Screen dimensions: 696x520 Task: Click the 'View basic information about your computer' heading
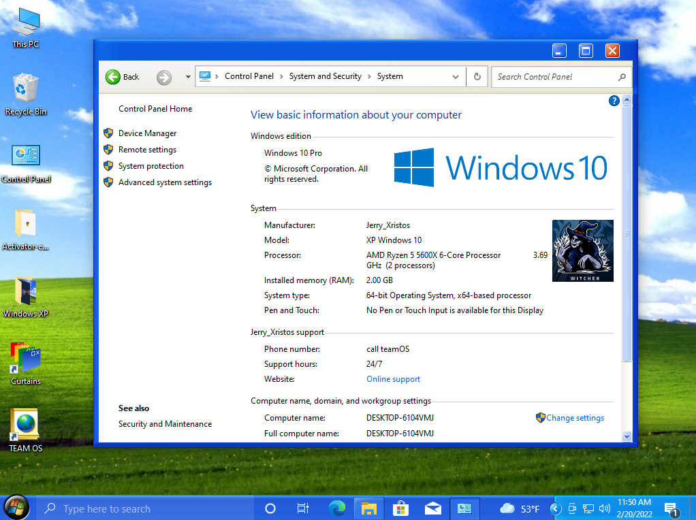(356, 115)
